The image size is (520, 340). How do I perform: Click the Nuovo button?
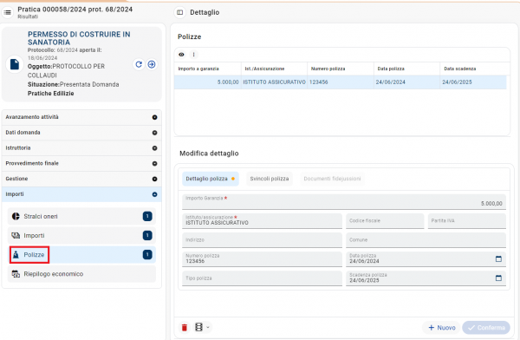tap(442, 328)
